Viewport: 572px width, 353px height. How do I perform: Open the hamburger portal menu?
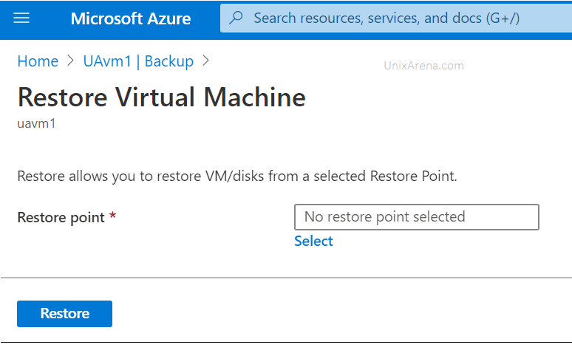pos(21,18)
